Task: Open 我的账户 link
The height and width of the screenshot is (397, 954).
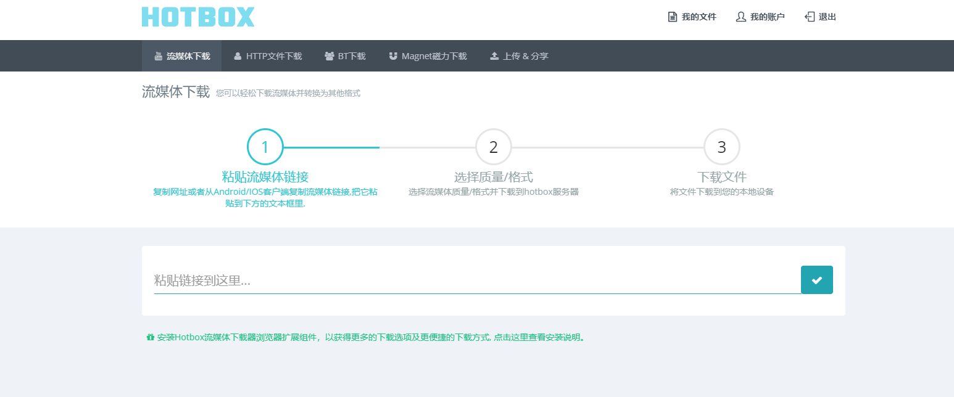Action: 767,17
